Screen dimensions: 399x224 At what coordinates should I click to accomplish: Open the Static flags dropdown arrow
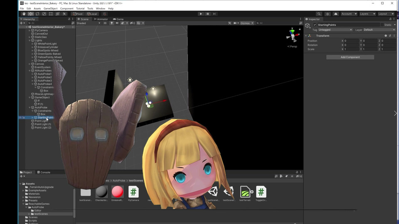pyautogui.click(x=395, y=24)
